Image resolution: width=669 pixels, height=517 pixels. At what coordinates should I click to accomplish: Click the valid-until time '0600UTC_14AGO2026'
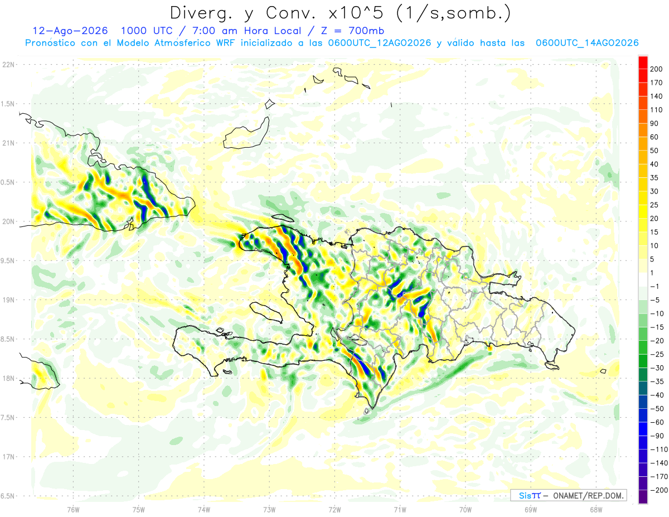[586, 43]
